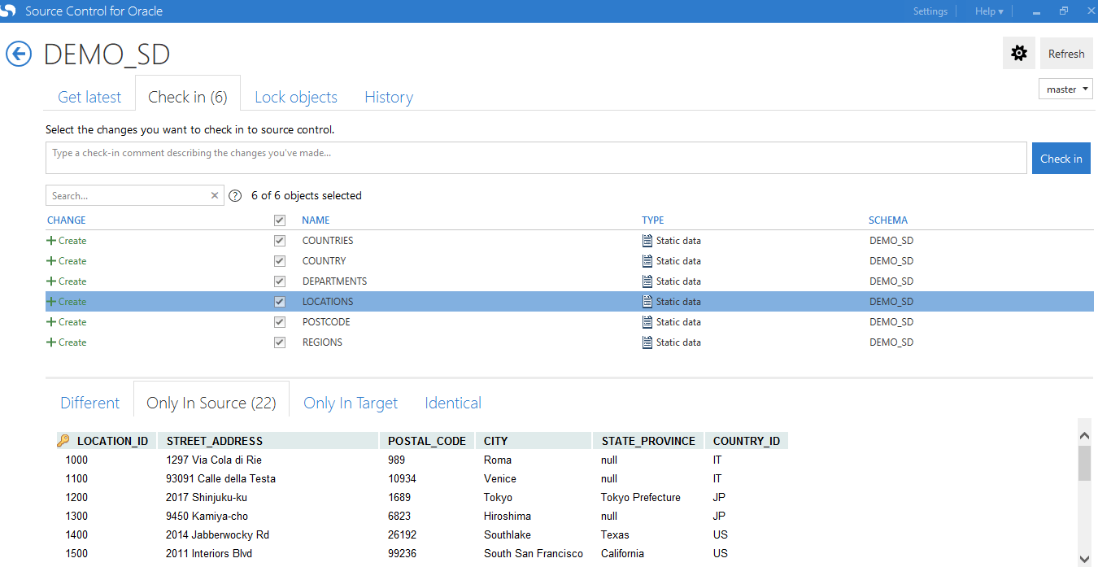Image resolution: width=1098 pixels, height=567 pixels.
Task: Clear the search box with the X icon
Action: (215, 195)
